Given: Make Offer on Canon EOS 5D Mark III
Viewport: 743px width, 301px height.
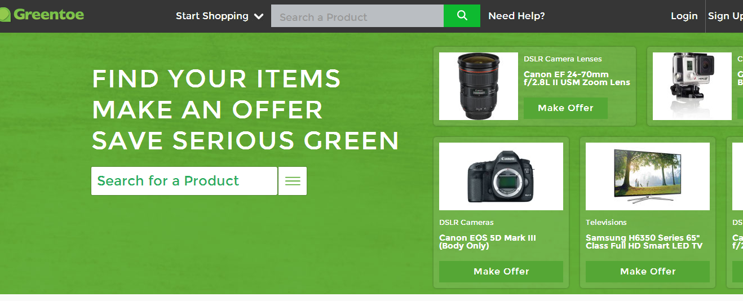Looking at the screenshot, I should click(501, 272).
